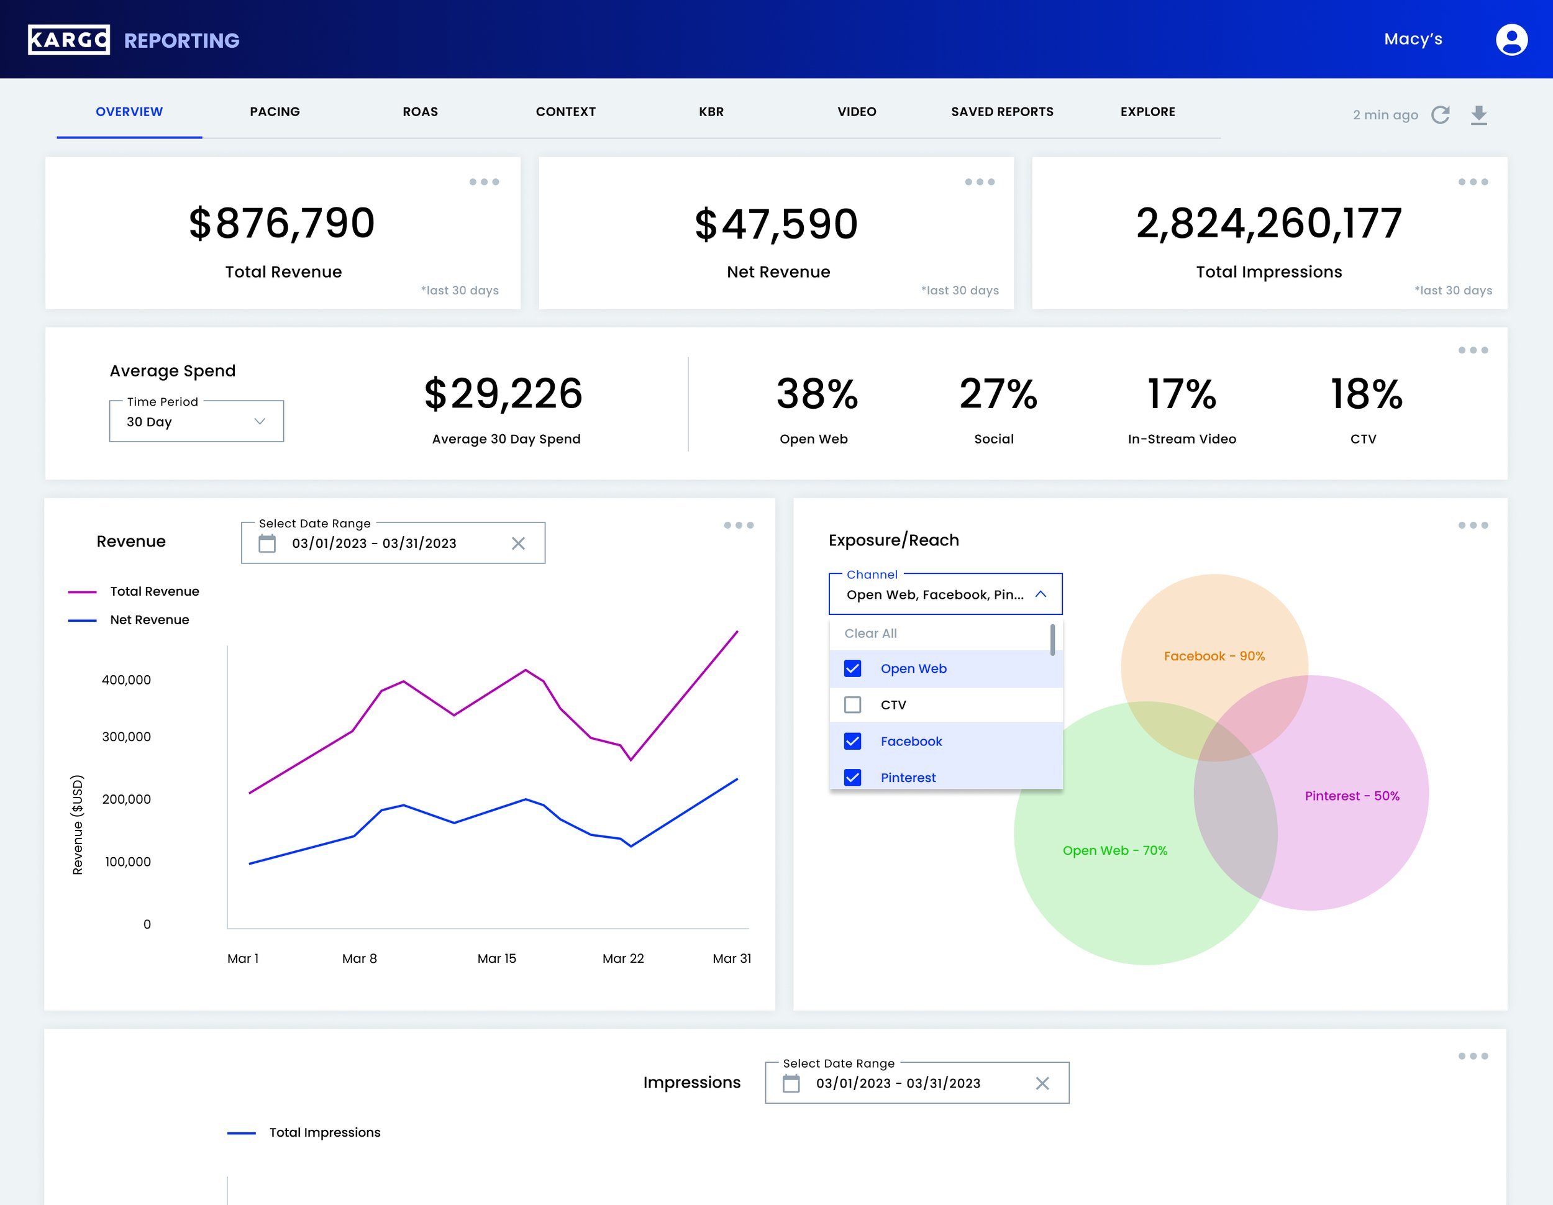The width and height of the screenshot is (1553, 1205).
Task: Click the $47,590 net revenue value
Action: coord(776,224)
